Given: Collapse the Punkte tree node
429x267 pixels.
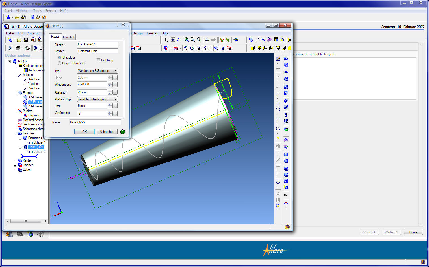Looking at the screenshot, I should pos(15,111).
